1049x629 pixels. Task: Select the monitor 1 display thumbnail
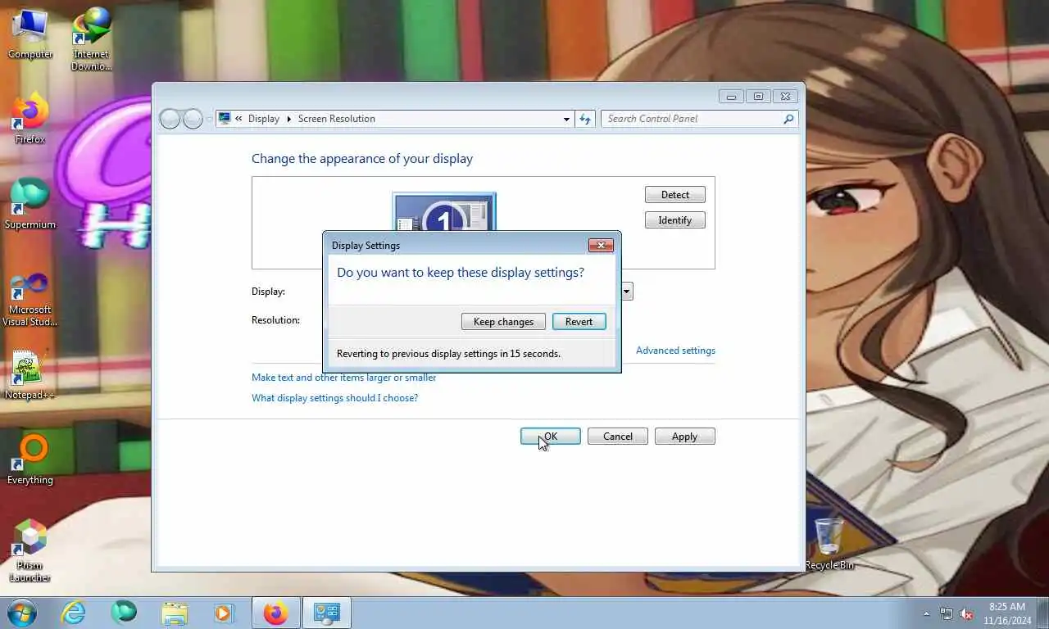pyautogui.click(x=444, y=215)
